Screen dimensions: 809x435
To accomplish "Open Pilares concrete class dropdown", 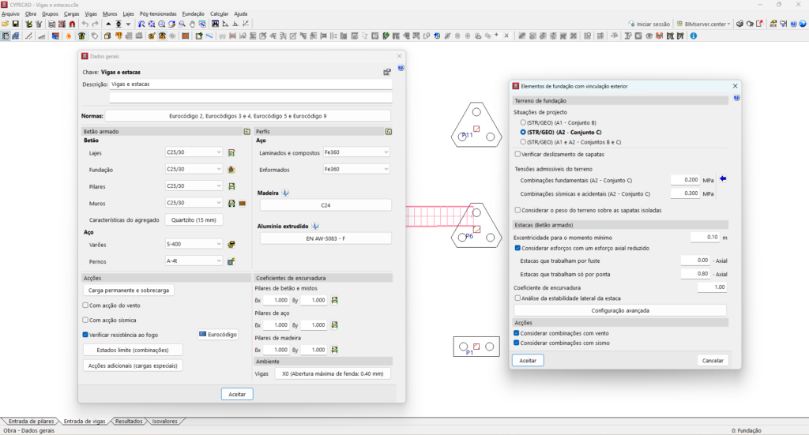I will [194, 186].
